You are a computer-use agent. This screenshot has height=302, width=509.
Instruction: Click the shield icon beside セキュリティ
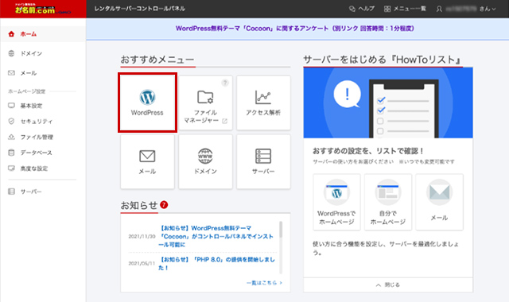(x=11, y=121)
